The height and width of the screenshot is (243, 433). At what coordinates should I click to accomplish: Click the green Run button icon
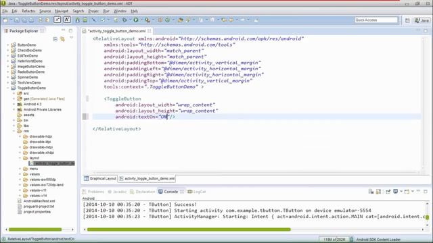[x=136, y=20]
